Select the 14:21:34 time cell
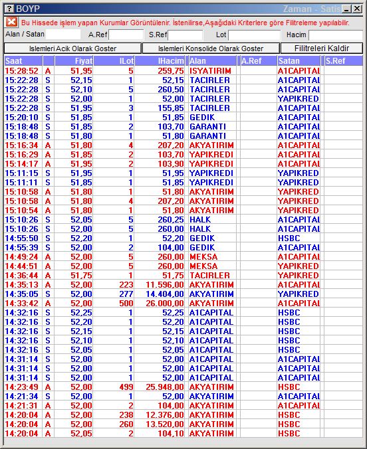The height and width of the screenshot is (449, 367). pos(22,397)
